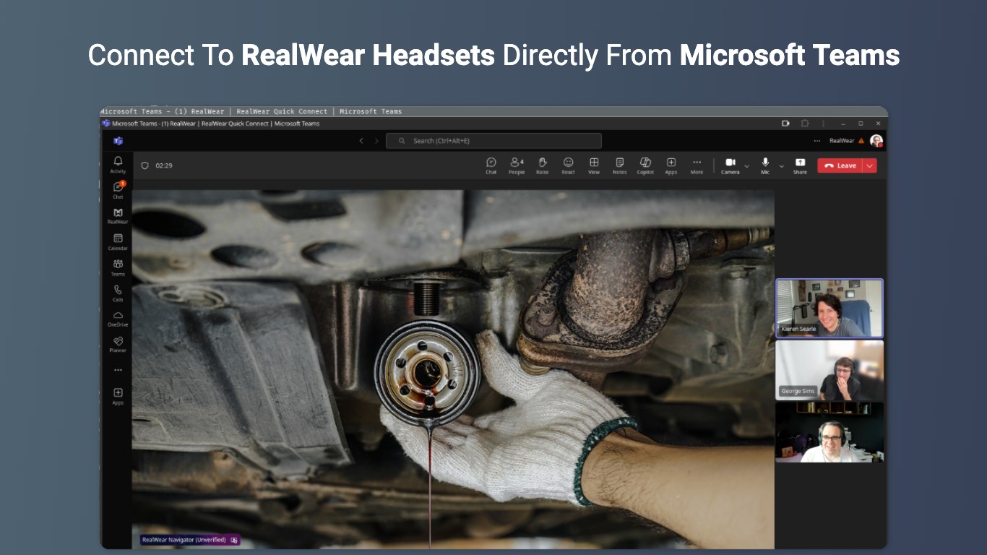Open OneDrive from the sidebar

click(118, 319)
